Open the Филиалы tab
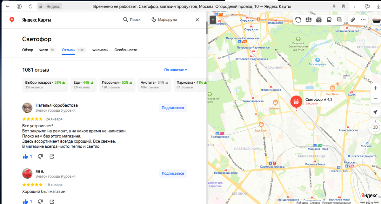The image size is (381, 204). 100,50
